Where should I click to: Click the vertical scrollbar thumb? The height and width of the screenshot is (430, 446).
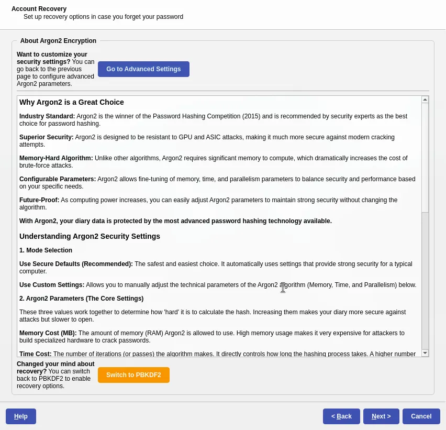(425, 157)
